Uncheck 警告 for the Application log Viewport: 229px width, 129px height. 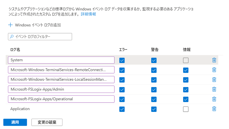(x=154, y=109)
